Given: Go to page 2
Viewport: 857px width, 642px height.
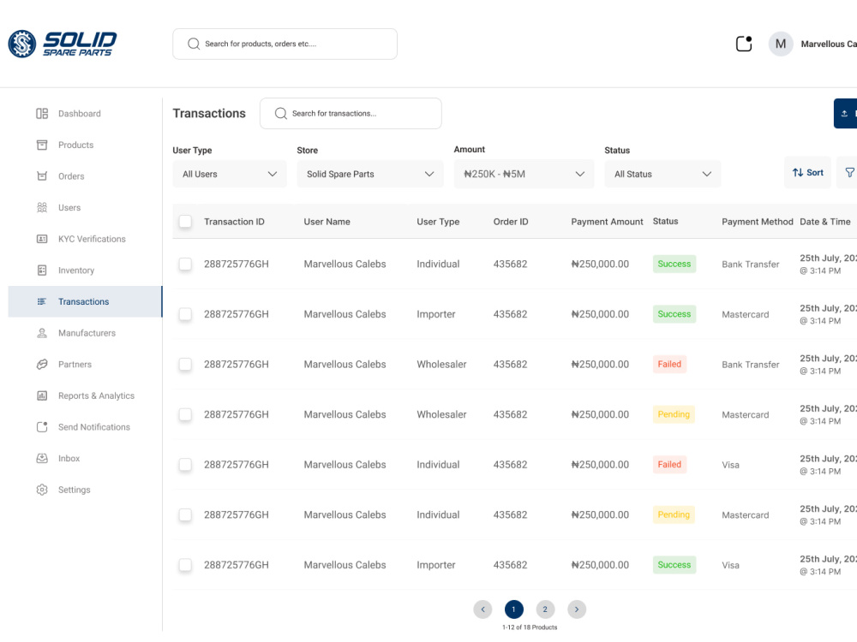Looking at the screenshot, I should click(545, 609).
